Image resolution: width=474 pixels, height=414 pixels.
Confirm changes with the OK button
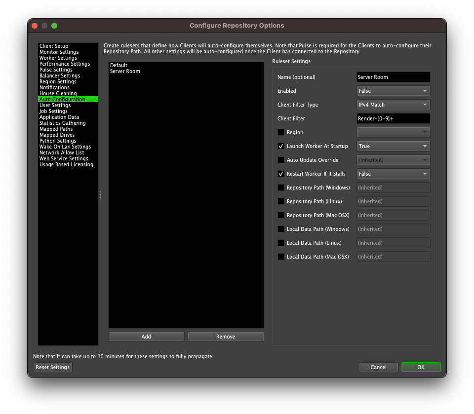pos(421,367)
